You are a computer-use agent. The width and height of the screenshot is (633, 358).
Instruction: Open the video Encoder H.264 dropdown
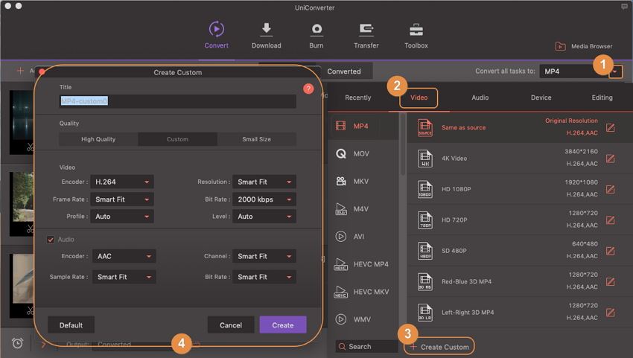point(123,182)
